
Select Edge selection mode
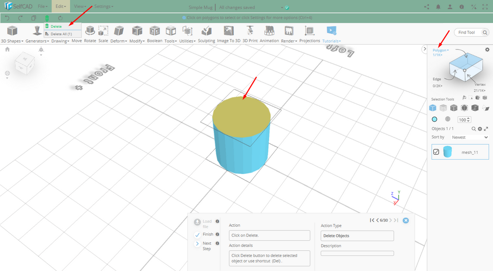click(x=437, y=79)
